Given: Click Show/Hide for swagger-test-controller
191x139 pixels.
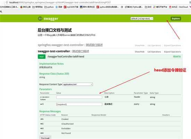Looking at the screenshot, I should 140,52.
